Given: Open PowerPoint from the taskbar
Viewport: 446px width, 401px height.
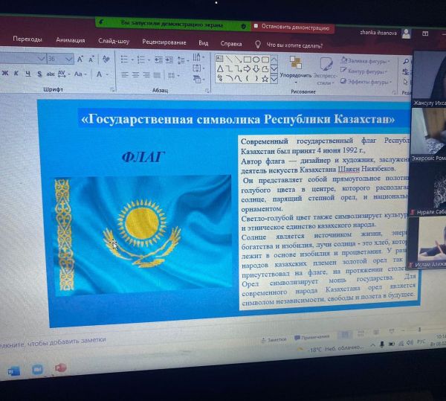Looking at the screenshot, I should (60, 368).
